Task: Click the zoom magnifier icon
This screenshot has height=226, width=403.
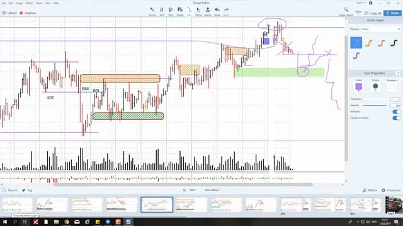Action: click(184, 190)
